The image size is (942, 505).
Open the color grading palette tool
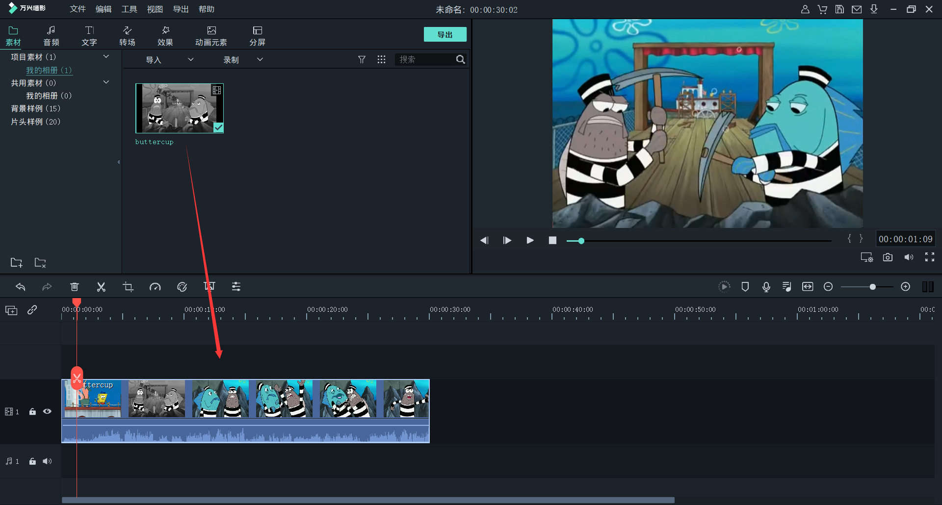tap(182, 287)
